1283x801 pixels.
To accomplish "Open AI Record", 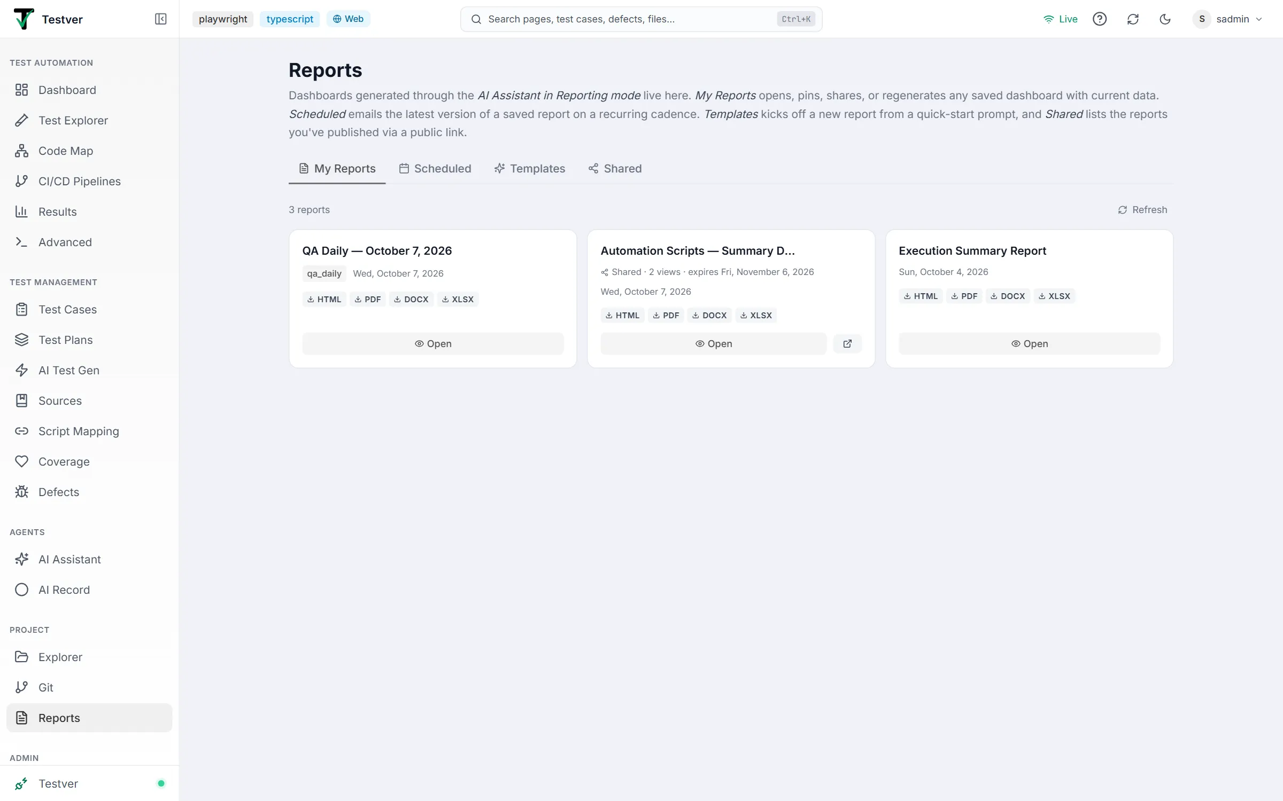I will click(x=89, y=590).
